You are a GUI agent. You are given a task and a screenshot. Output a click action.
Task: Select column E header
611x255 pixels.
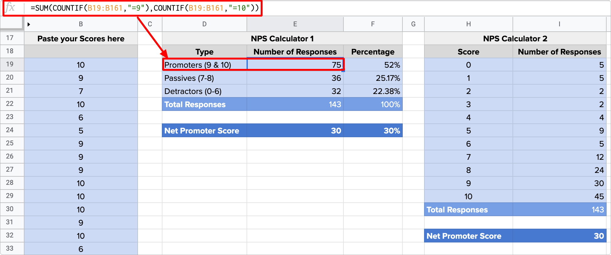coord(295,24)
